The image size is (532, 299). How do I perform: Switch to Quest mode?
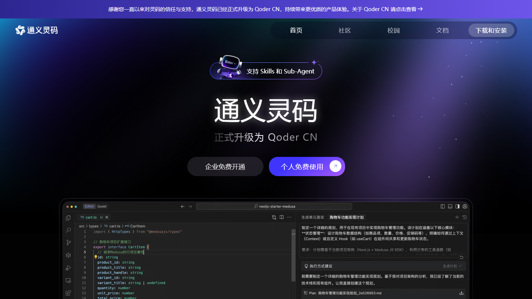click(x=102, y=206)
